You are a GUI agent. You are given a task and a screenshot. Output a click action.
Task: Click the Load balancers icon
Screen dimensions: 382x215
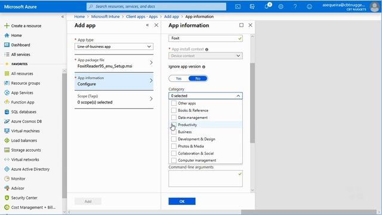click(7, 140)
